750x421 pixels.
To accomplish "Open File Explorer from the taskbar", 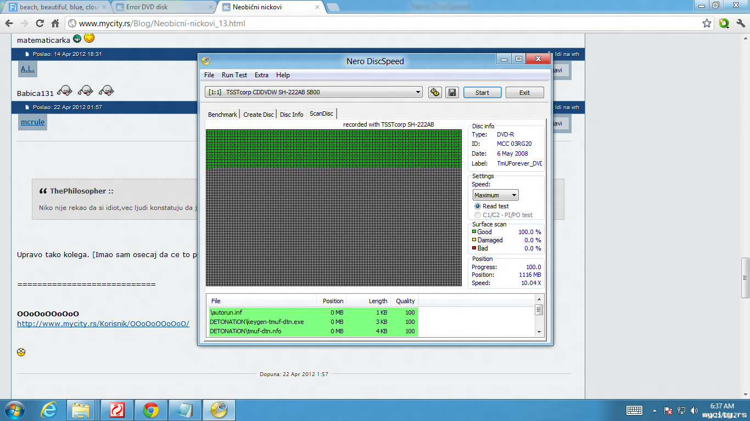I will 81,410.
